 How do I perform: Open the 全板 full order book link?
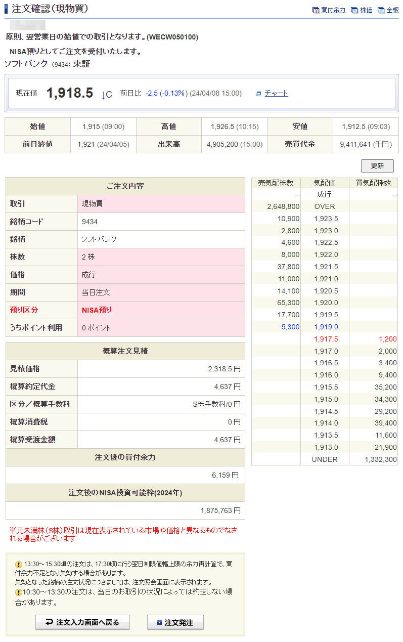coord(393,10)
